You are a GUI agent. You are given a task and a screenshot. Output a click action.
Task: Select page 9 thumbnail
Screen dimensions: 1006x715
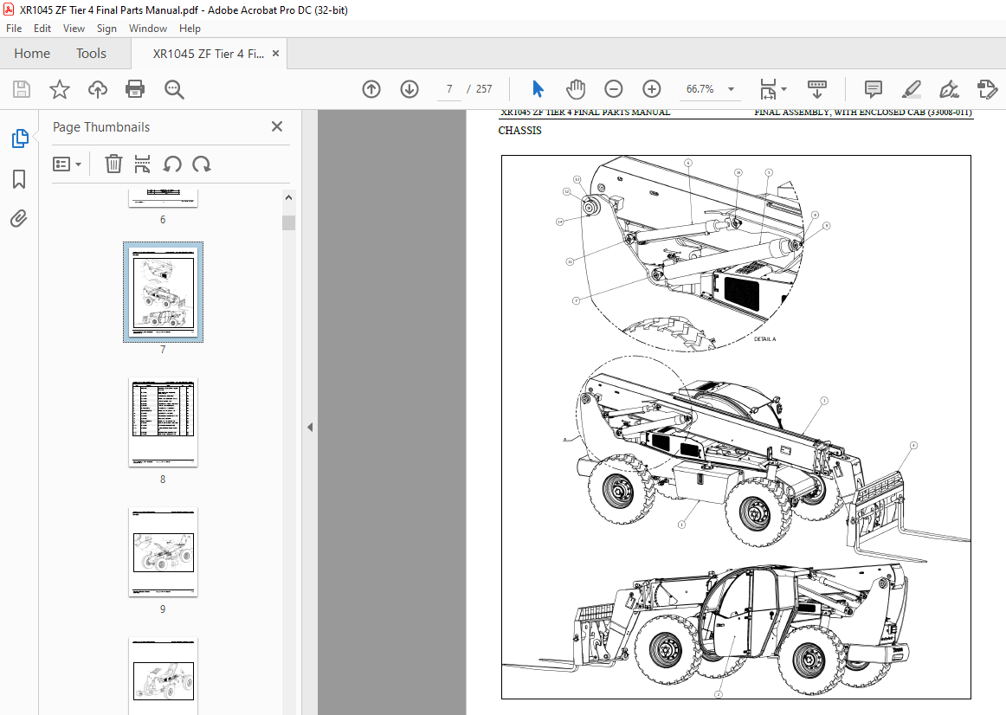163,552
